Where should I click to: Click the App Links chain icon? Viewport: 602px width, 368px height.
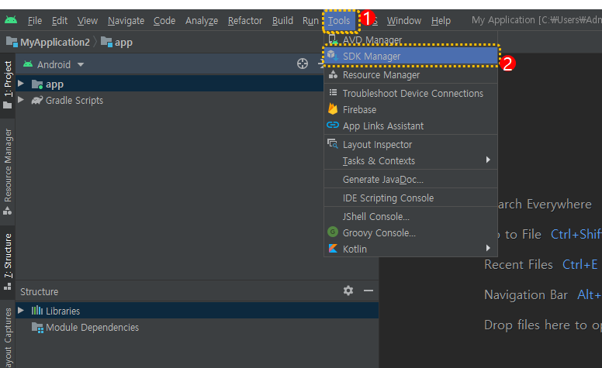coord(333,125)
